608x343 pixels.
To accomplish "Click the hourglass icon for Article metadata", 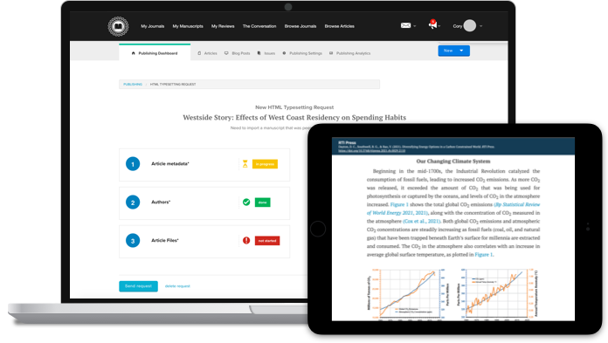I will tap(245, 164).
